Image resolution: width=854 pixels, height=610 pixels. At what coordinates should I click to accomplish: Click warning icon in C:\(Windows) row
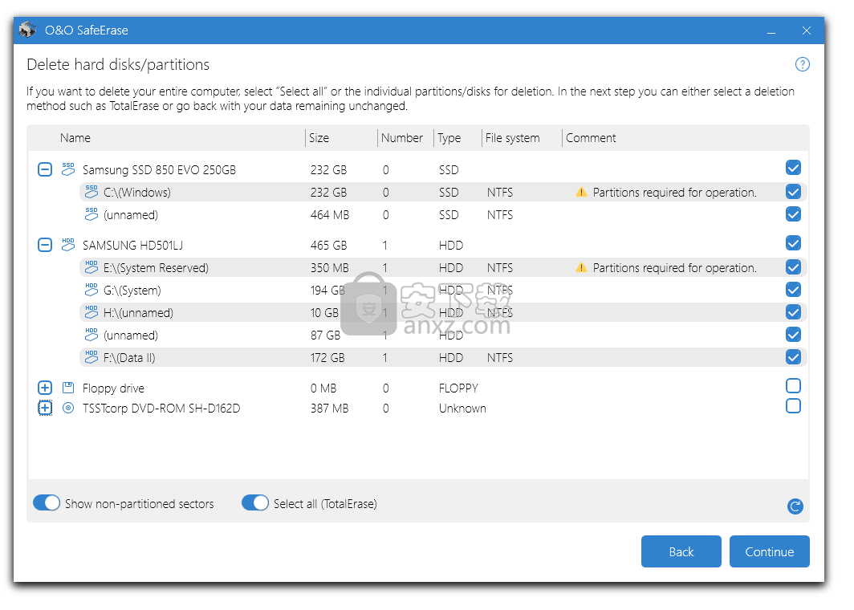click(581, 192)
